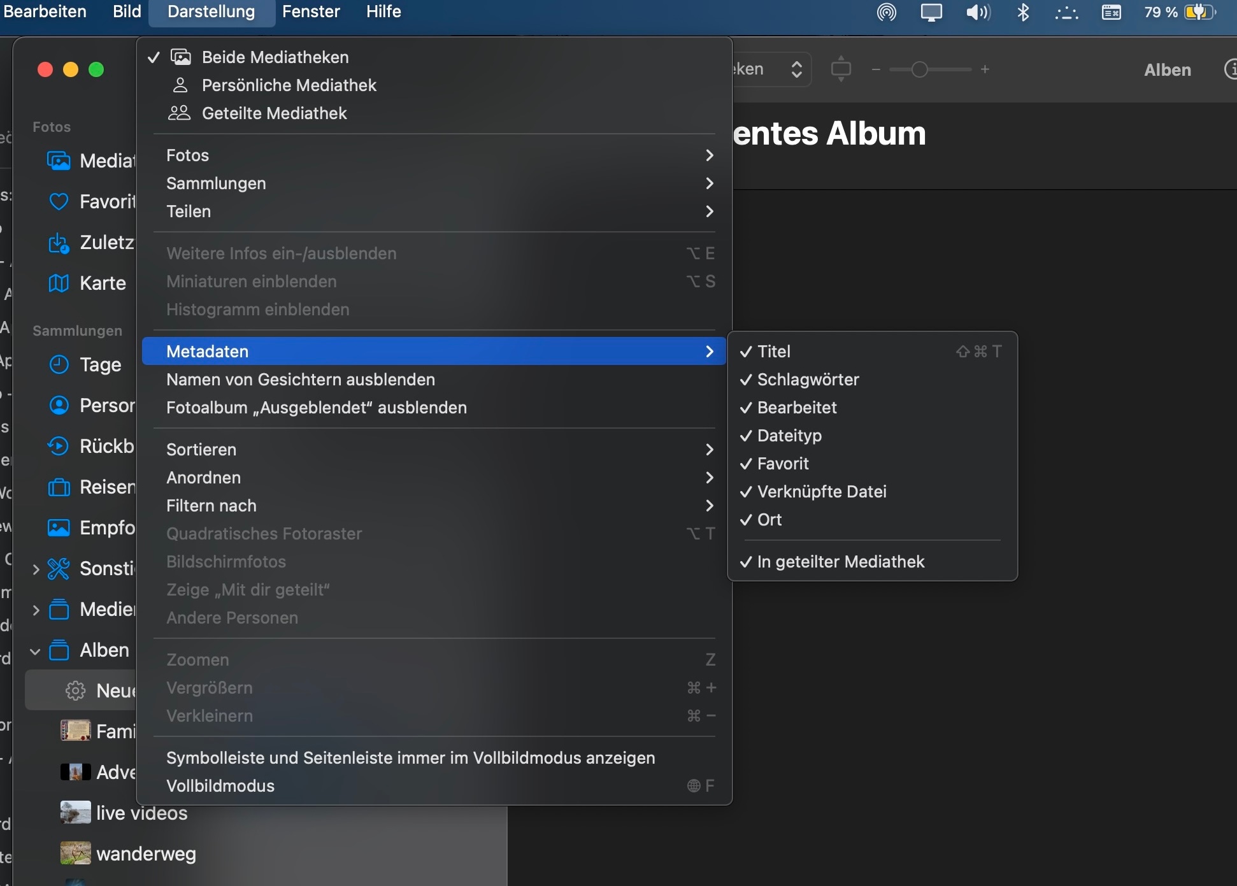The image size is (1237, 886).
Task: Click the Reisen suitcase icon
Action: click(x=59, y=487)
